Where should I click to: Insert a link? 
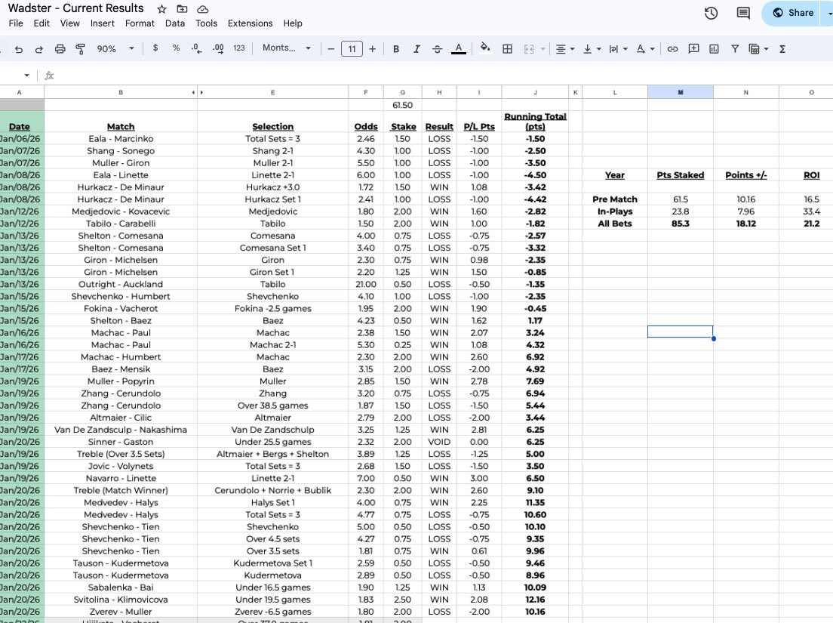[x=672, y=49]
